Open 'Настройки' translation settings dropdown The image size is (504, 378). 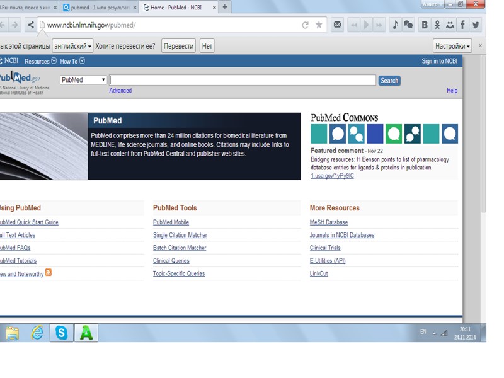pos(452,46)
